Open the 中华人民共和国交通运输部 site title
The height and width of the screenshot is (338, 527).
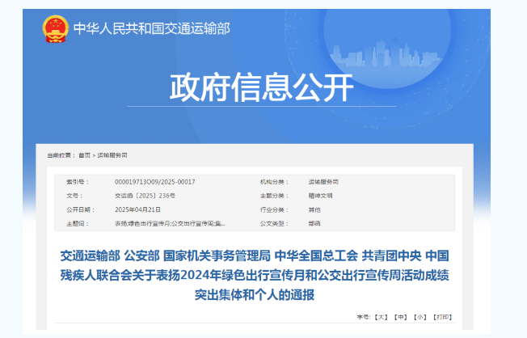tap(152, 29)
